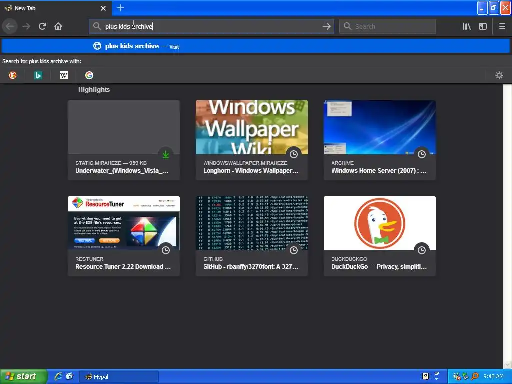Open 'GitHub - rbanffy/3270font' title link
This screenshot has width=512, height=384.
(251, 267)
